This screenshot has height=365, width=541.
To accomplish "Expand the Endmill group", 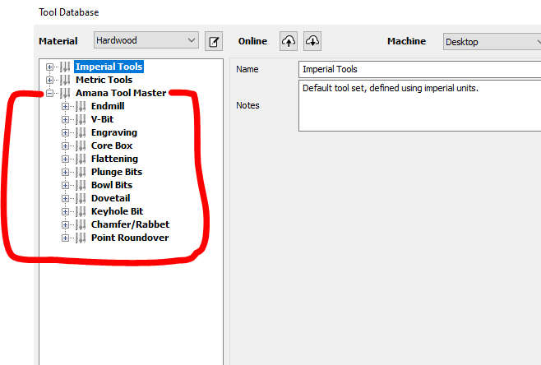I will [x=65, y=106].
